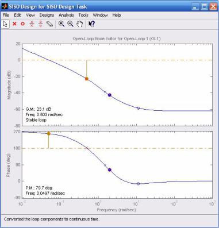The height and width of the screenshot is (228, 219).
Task: Click the Open-Loop Bode Editor title
Action: [x=117, y=38]
